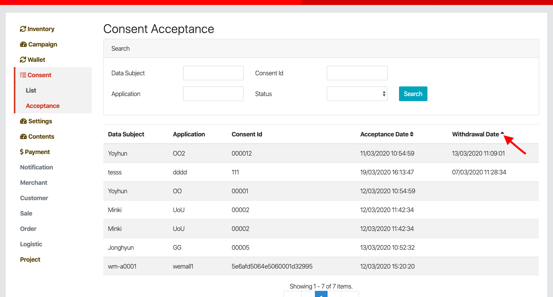Open the Merchant section
Image resolution: width=553 pixels, height=297 pixels.
34,183
